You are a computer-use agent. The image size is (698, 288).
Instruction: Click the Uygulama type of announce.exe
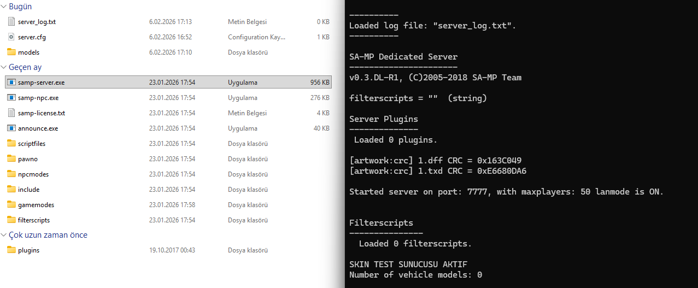coord(243,128)
